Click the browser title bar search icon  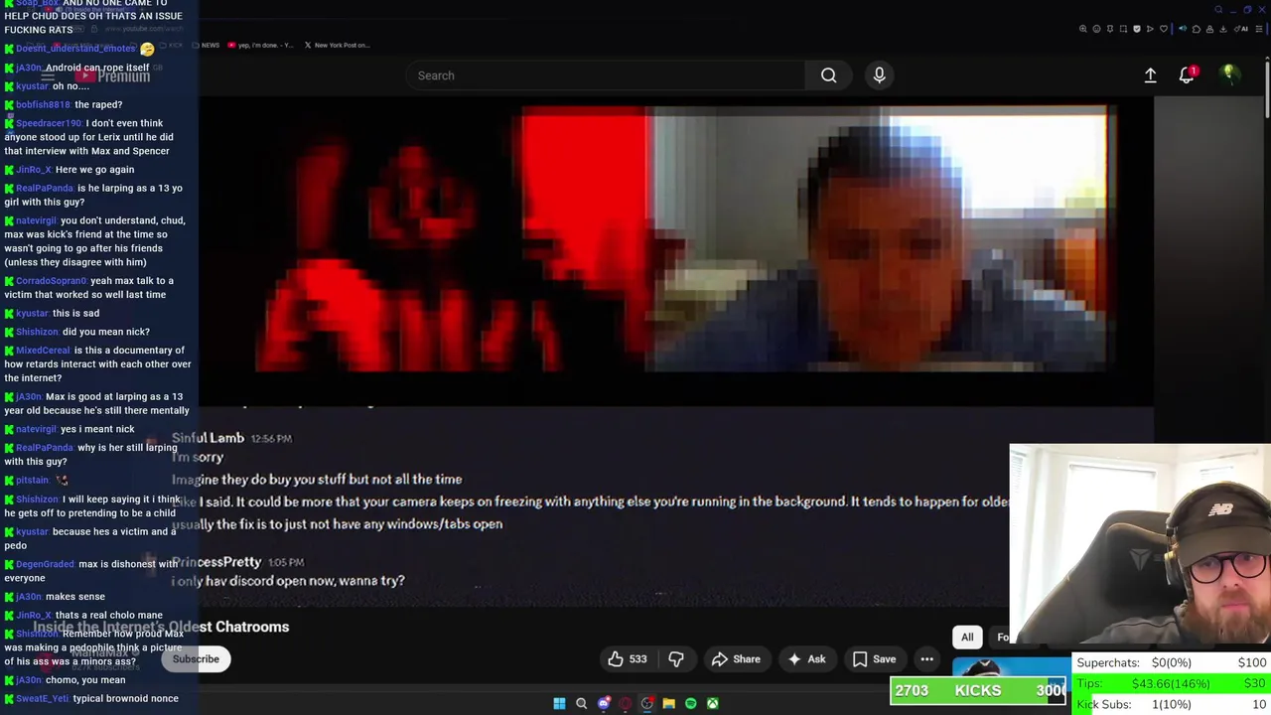click(1218, 10)
